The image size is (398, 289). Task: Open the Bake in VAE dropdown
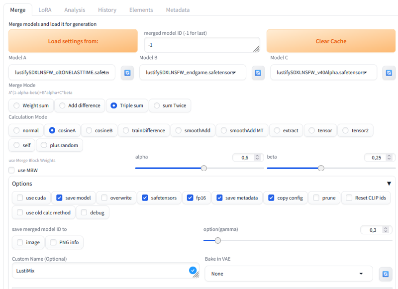(x=289, y=274)
